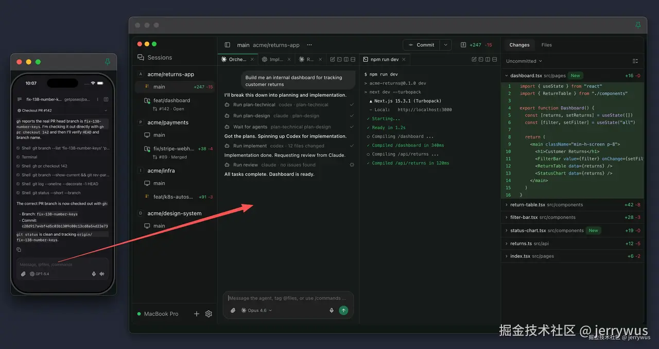Switch to the Files tab

click(546, 45)
